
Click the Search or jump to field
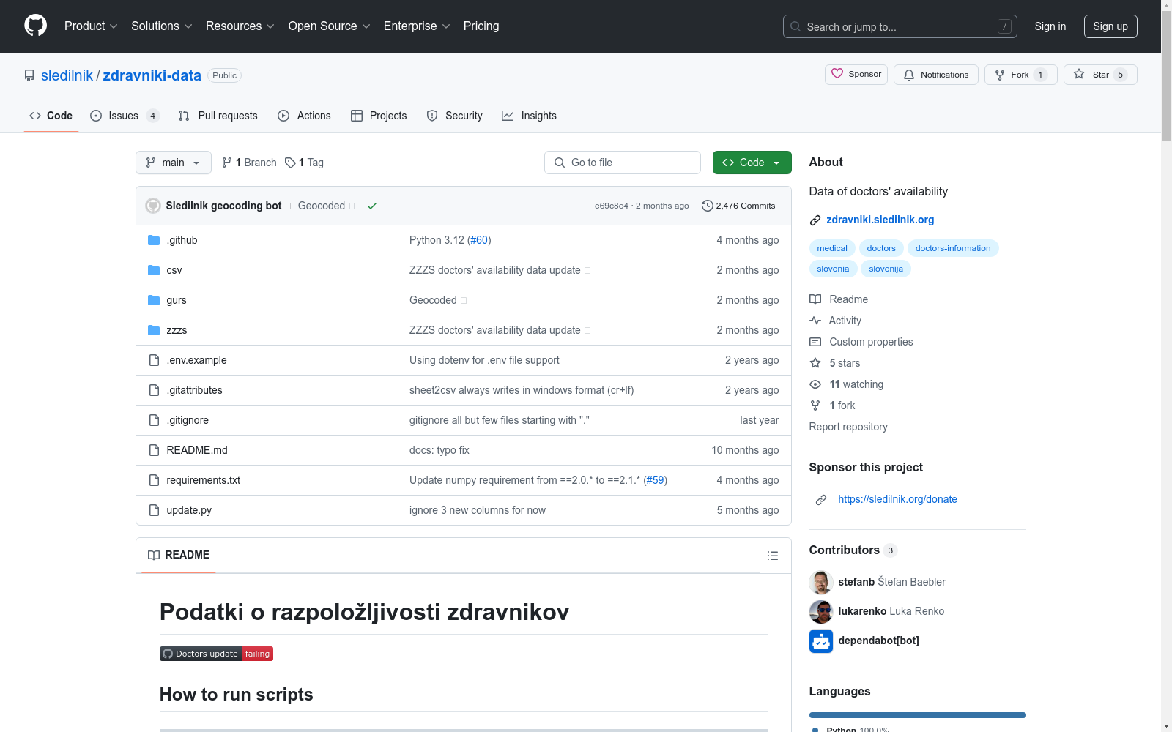[900, 26]
